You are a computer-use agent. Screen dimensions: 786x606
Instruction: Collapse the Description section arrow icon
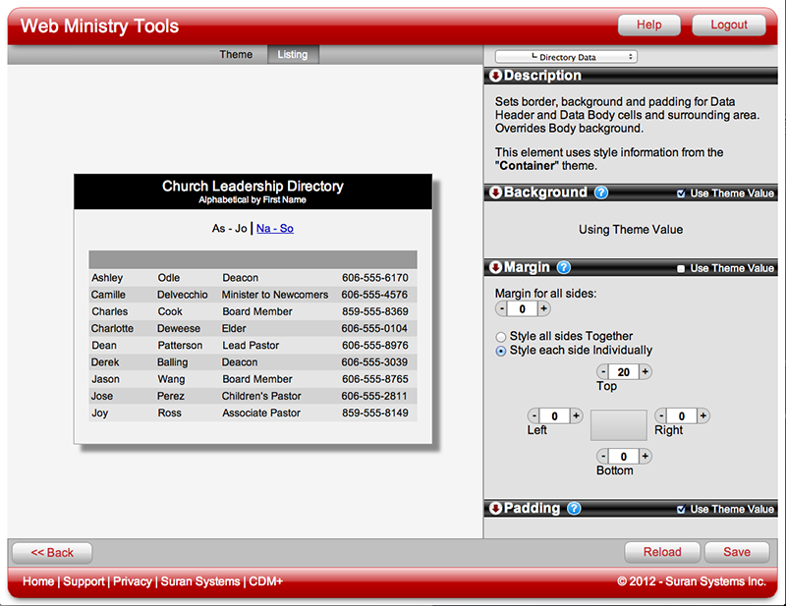tap(495, 77)
